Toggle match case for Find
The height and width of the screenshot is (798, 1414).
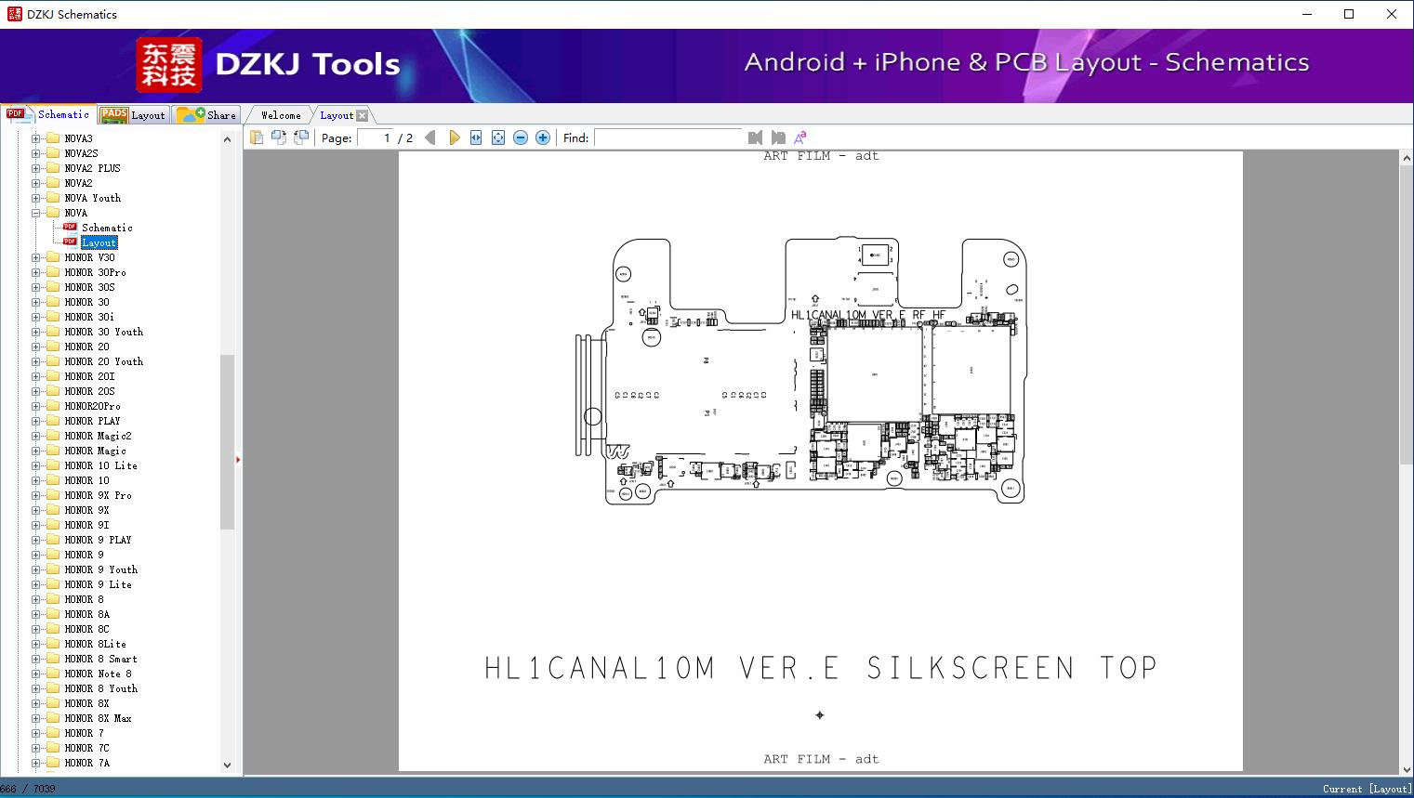click(x=800, y=137)
